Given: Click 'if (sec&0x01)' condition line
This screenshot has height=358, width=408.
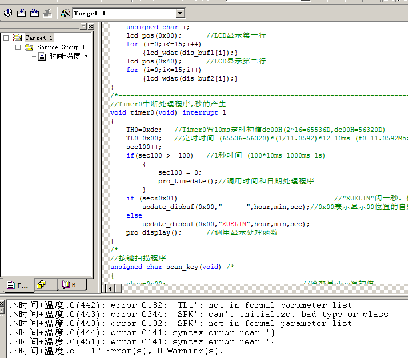Looking at the screenshot, I should tap(151, 199).
